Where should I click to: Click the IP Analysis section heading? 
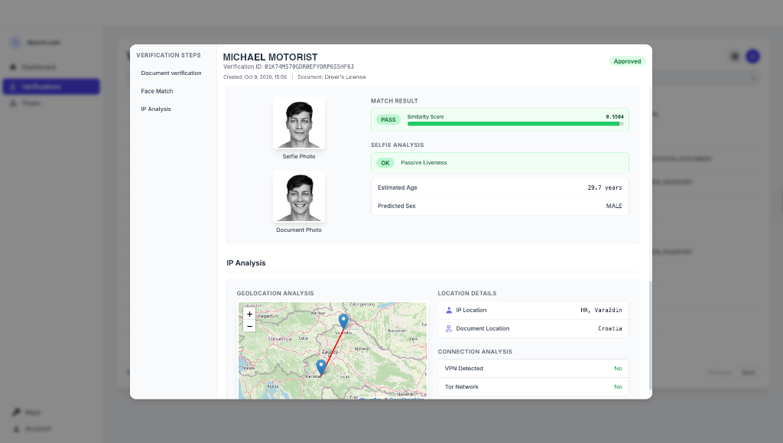tap(246, 262)
